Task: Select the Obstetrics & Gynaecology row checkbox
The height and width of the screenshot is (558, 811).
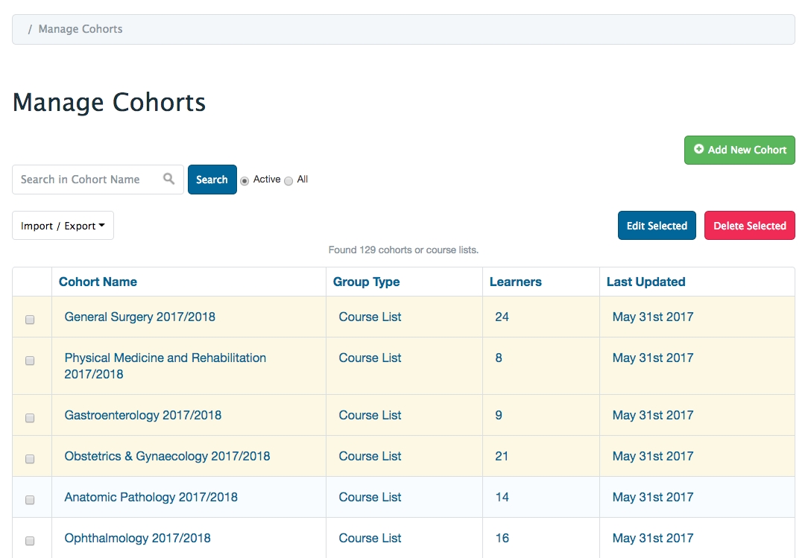Action: click(30, 459)
